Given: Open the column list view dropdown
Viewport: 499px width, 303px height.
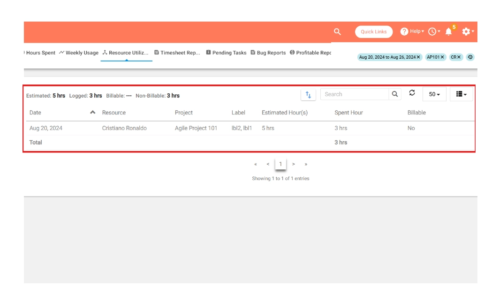Looking at the screenshot, I should coord(461,94).
